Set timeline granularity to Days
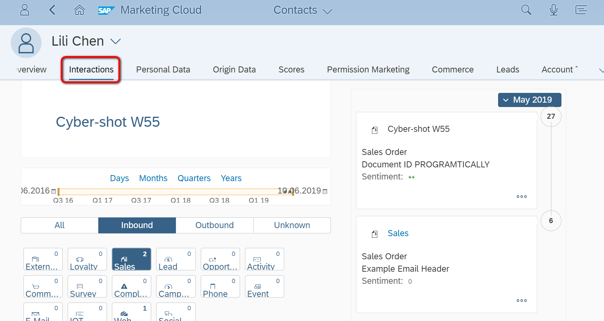This screenshot has width=604, height=321. 119,178
